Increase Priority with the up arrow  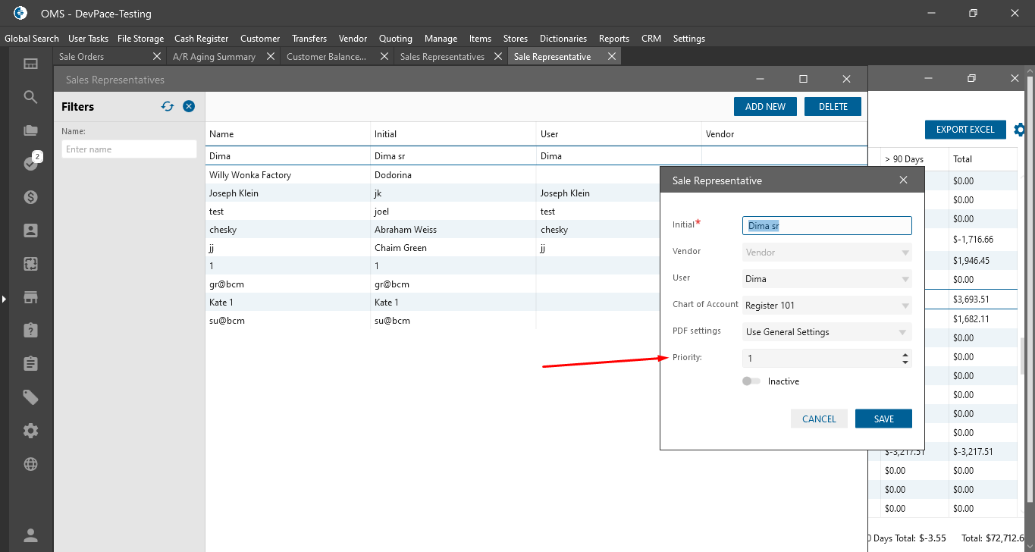(905, 354)
